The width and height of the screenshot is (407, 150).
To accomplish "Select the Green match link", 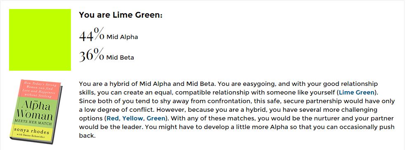I will point(156,118).
